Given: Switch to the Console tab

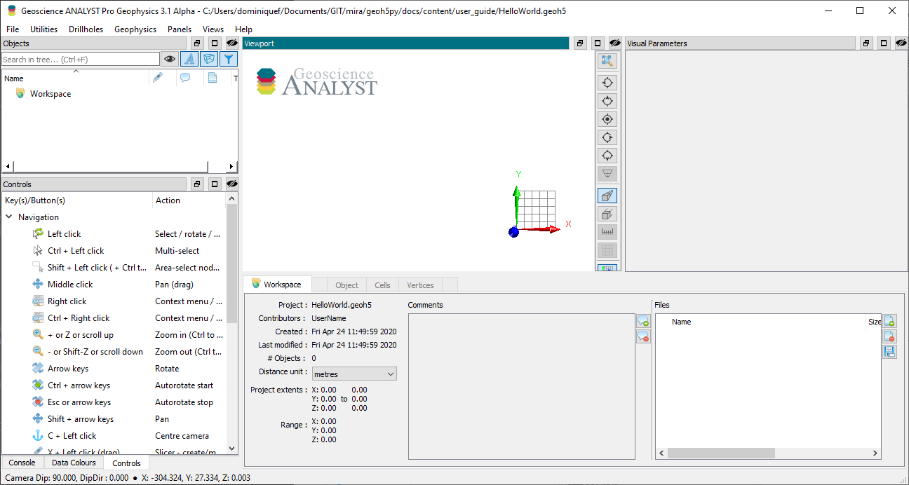Looking at the screenshot, I should tap(22, 463).
